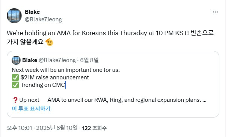234x137 pixels.
Task: Click Blake's large profile avatar
Action: [14, 16]
